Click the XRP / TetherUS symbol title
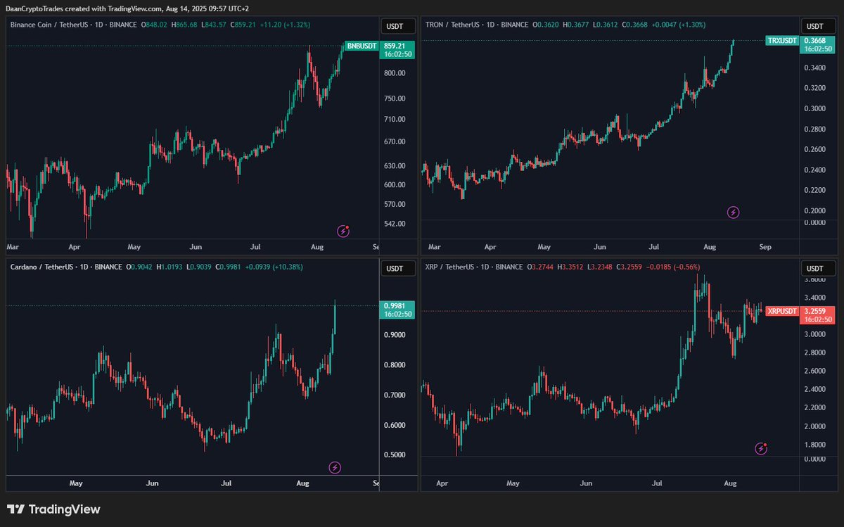The width and height of the screenshot is (844, 527). coord(449,267)
